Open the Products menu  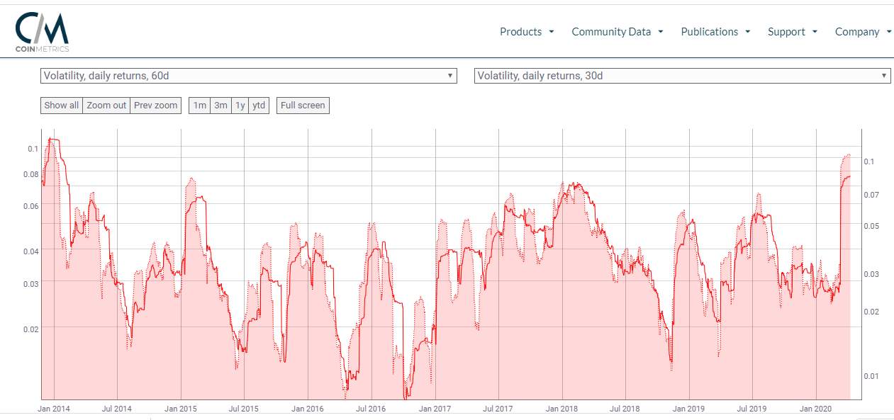(521, 31)
